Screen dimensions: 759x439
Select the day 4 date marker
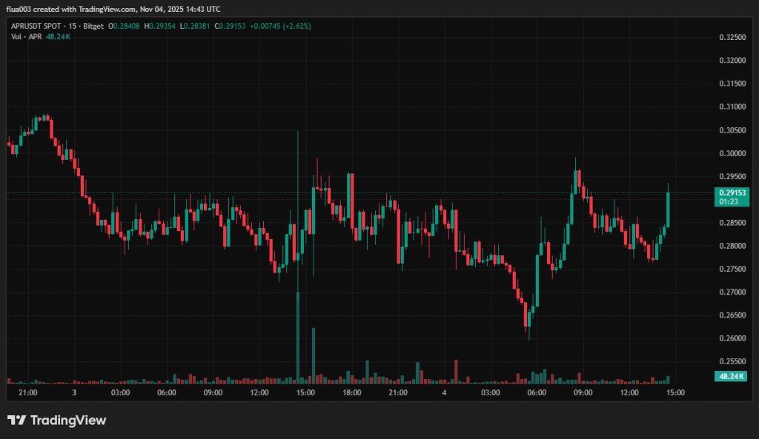(x=444, y=392)
